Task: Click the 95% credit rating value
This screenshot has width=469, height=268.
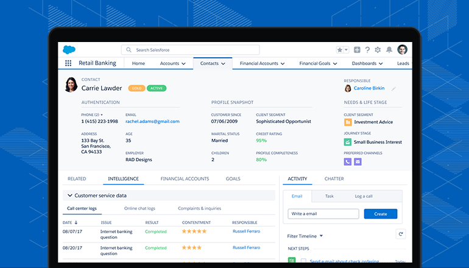Action: click(x=261, y=141)
